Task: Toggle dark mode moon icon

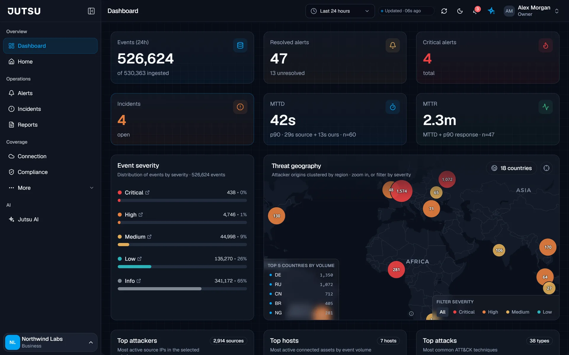Action: point(460,11)
